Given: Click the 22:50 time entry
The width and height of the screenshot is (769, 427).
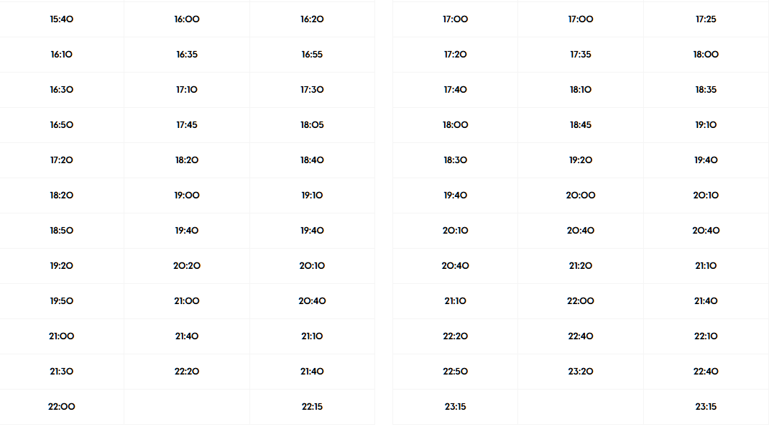Looking at the screenshot, I should click(x=455, y=372).
